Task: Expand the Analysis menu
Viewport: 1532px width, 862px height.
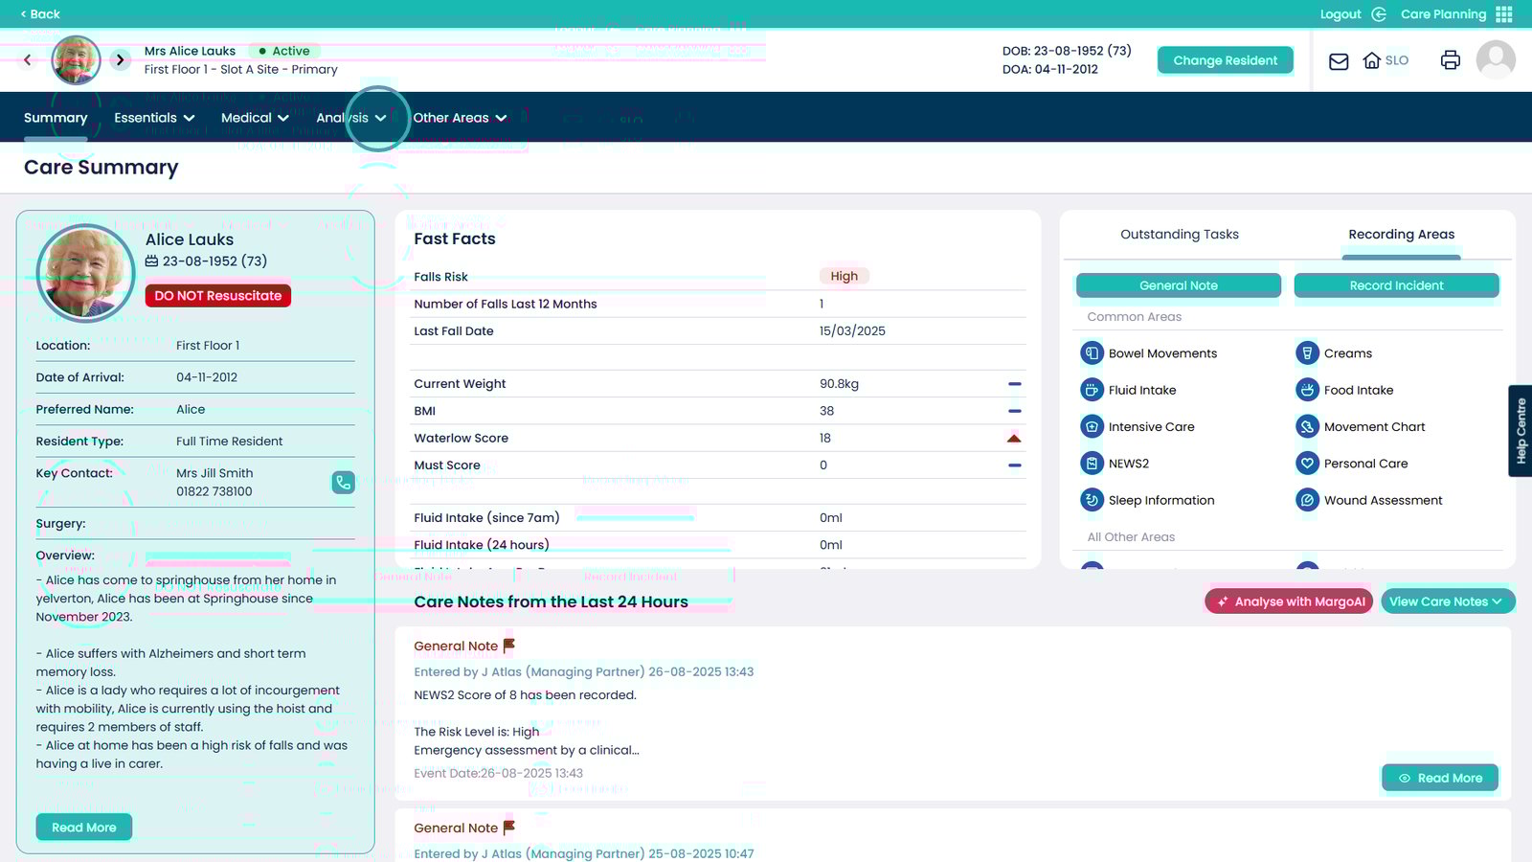Action: (x=351, y=118)
